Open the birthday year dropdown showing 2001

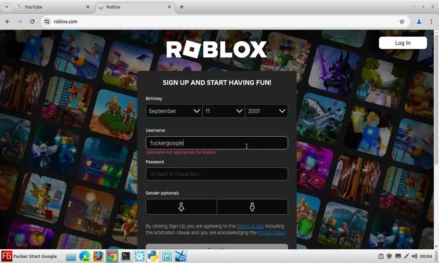266,111
